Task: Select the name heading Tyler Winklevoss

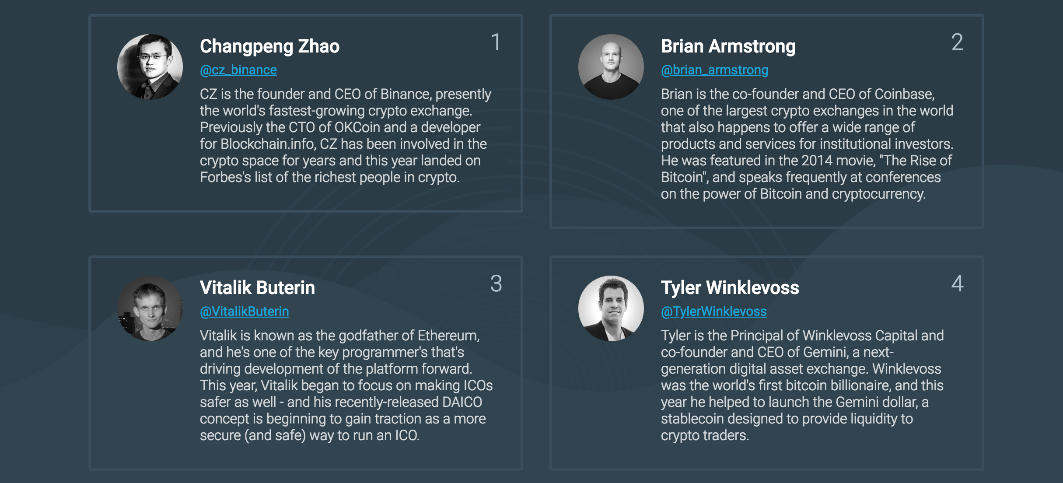Action: [x=731, y=287]
